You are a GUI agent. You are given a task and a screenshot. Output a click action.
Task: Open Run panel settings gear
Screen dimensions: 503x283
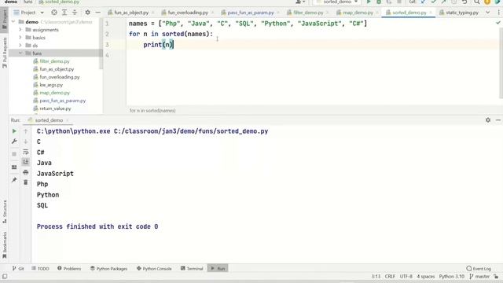pyautogui.click(x=488, y=120)
